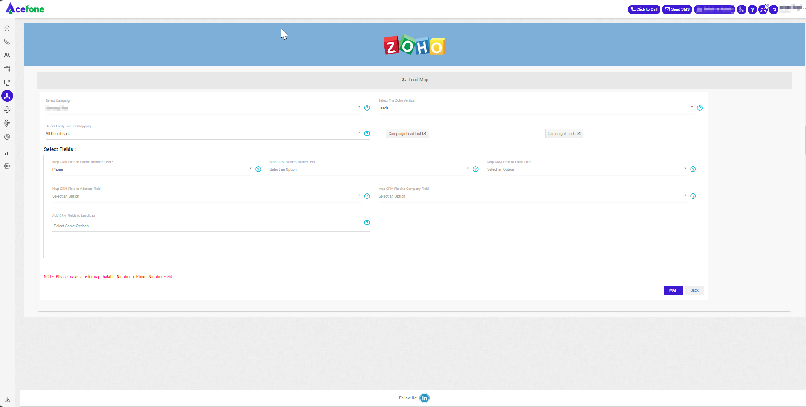Click the Send SMS button
Viewport: 806px width, 407px height.
tap(677, 9)
